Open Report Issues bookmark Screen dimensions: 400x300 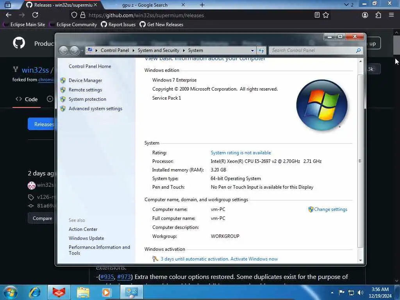118,25
